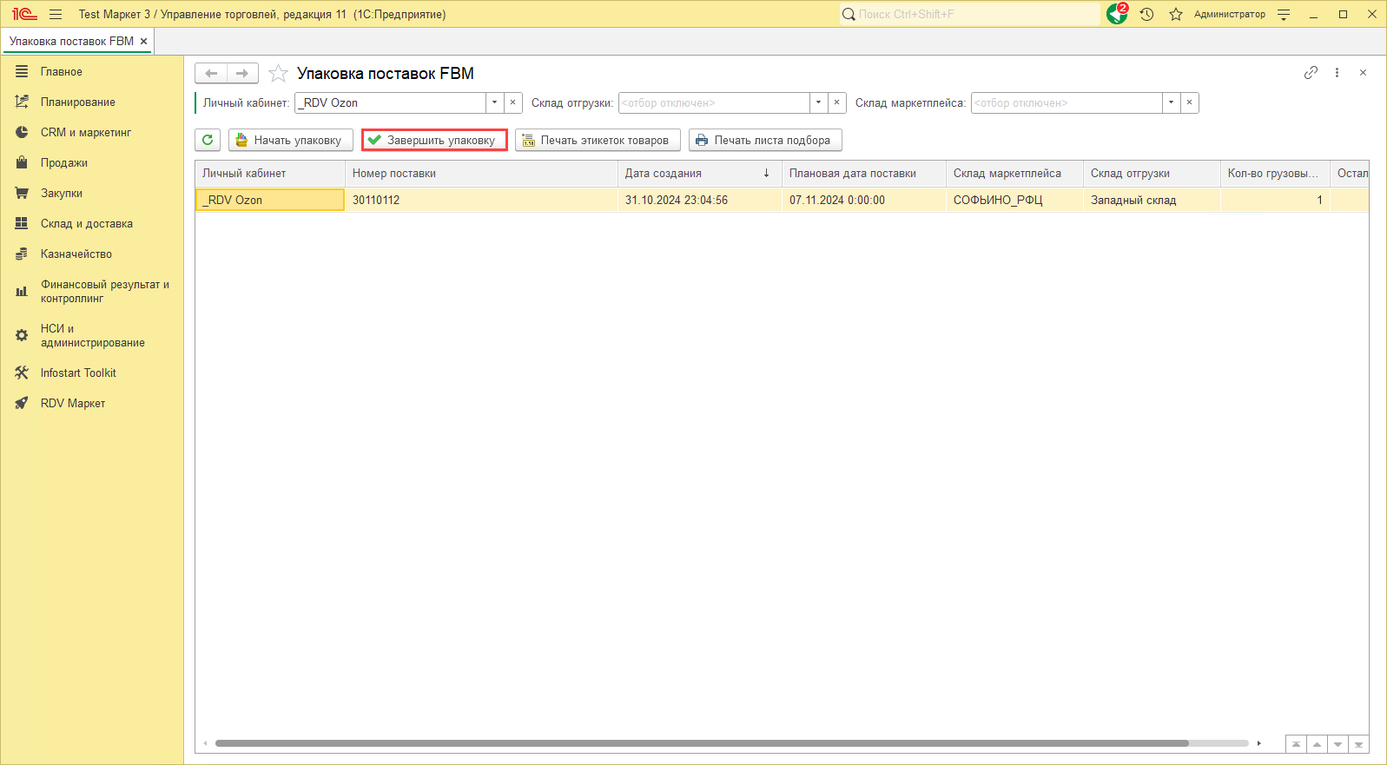Select supply number 30110112 cell
This screenshot has width=1387, height=765.
481,200
